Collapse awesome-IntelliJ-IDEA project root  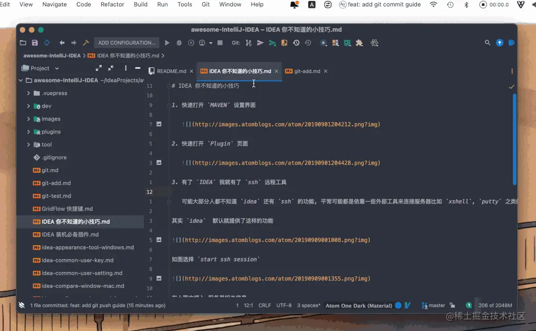(x=21, y=80)
